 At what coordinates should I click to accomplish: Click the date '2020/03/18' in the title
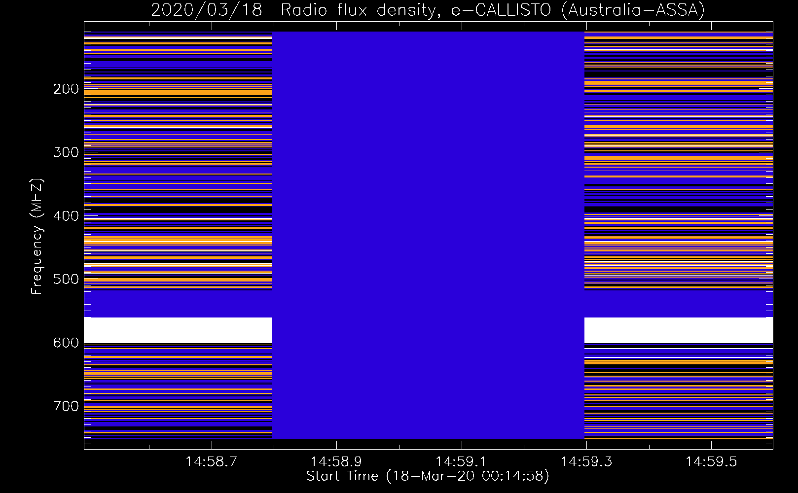pos(206,10)
